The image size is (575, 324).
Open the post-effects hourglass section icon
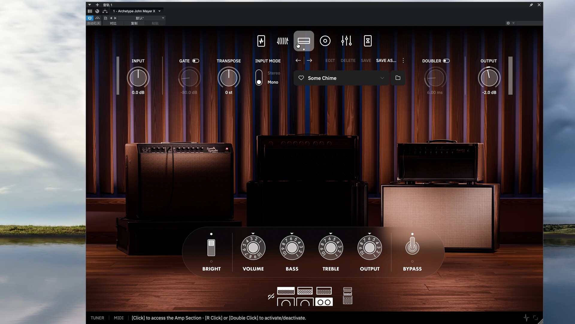pyautogui.click(x=368, y=41)
